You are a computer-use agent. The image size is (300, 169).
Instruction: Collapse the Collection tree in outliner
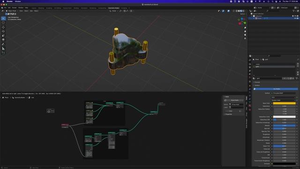click(252, 16)
